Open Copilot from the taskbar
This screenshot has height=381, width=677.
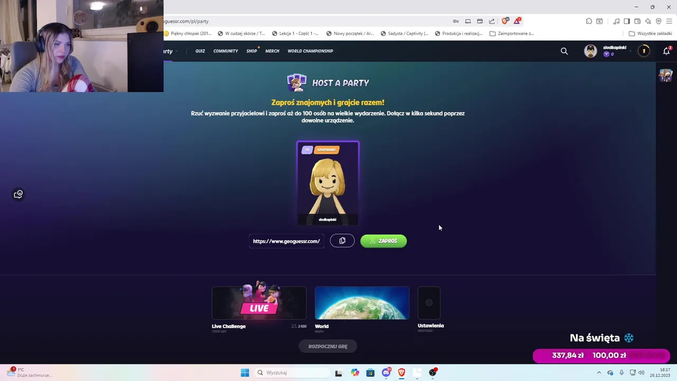coord(354,373)
